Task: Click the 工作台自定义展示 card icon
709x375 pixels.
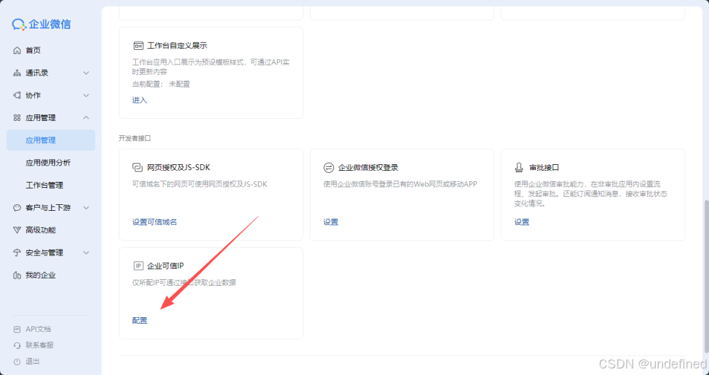Action: [138, 46]
